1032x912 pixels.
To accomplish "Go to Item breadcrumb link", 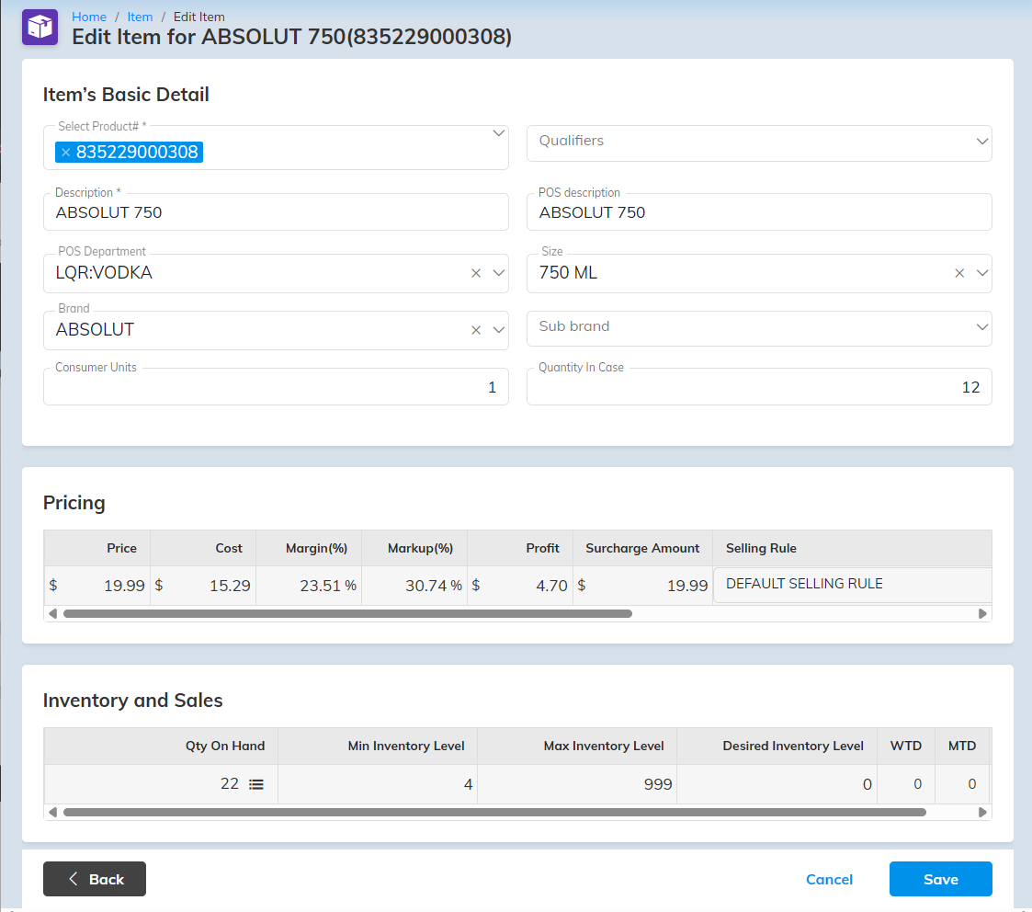I will [140, 17].
